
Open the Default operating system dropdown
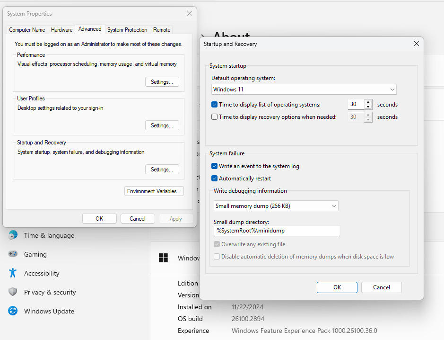click(x=304, y=89)
